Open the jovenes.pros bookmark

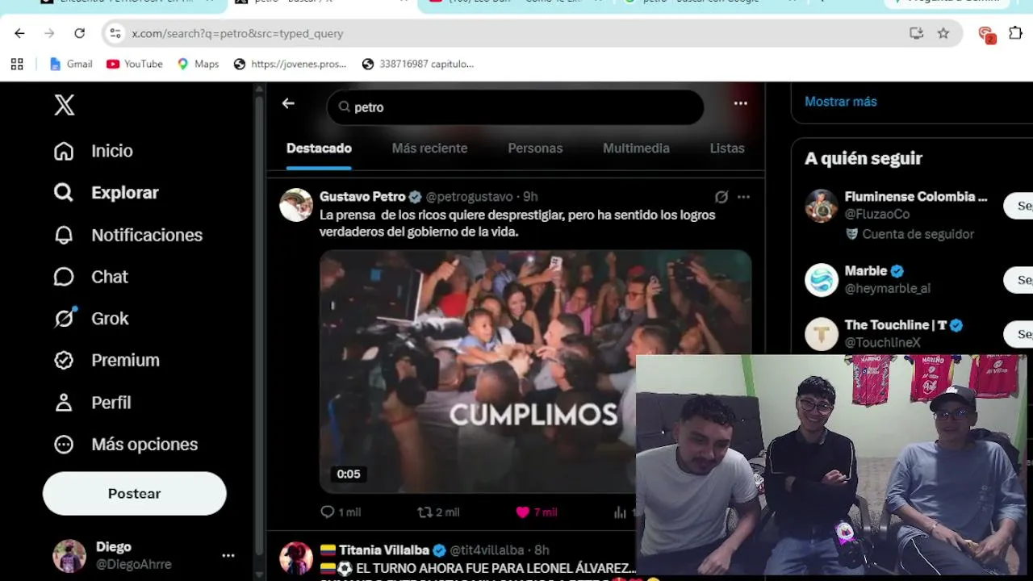290,64
